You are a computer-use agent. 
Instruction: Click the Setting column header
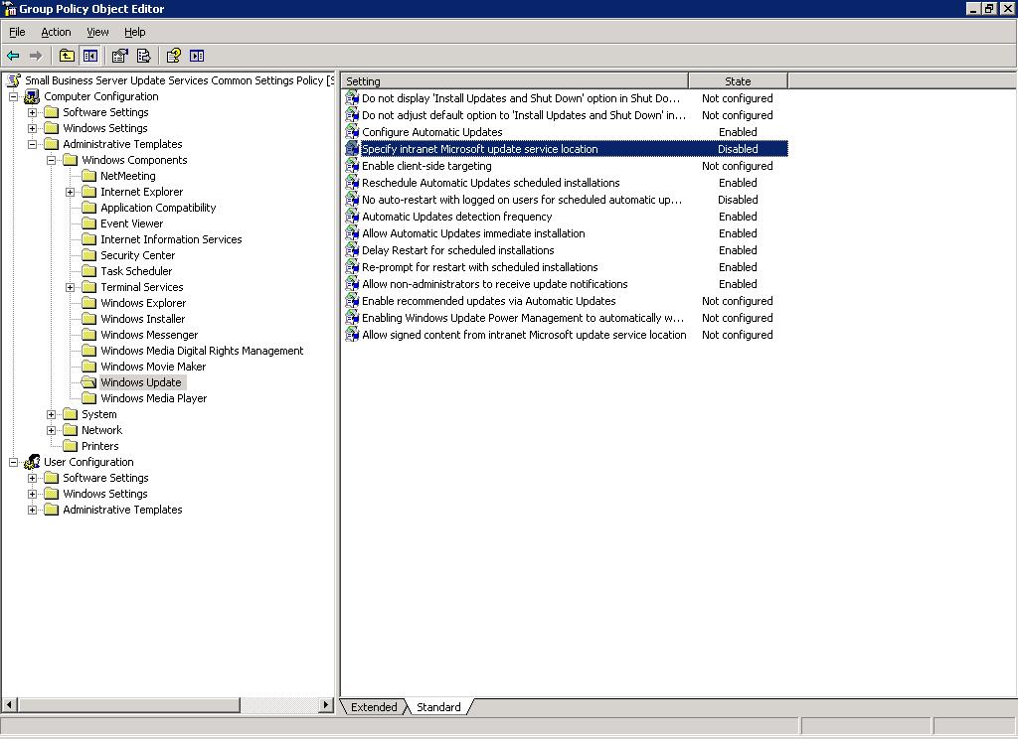point(514,81)
